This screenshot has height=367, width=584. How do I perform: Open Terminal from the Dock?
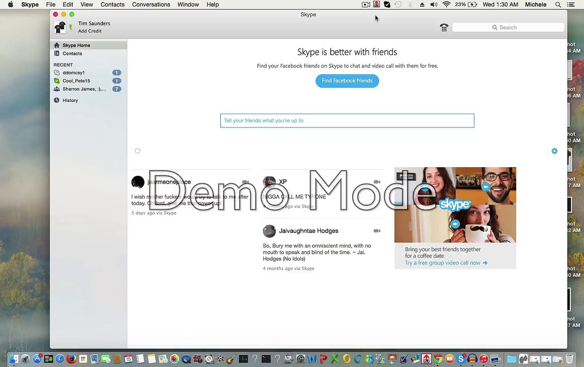[266, 359]
